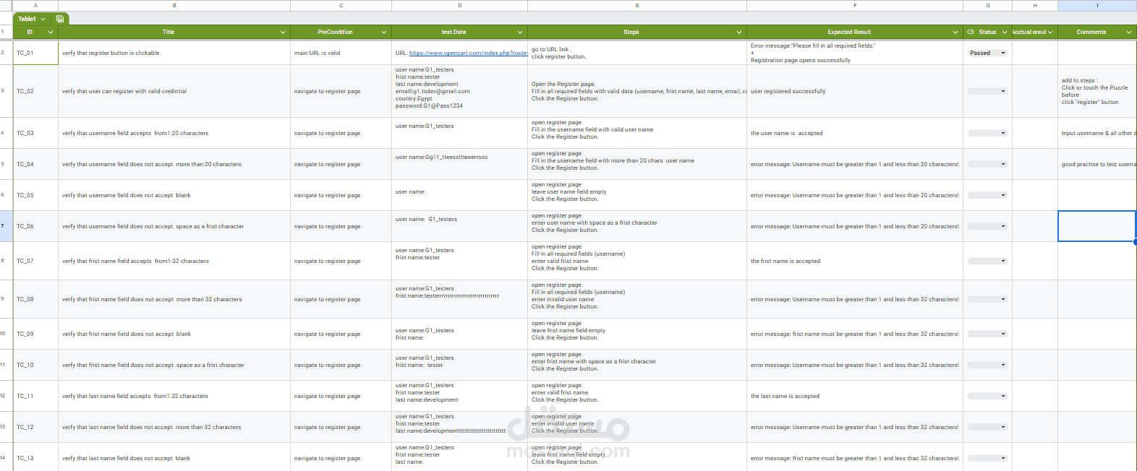Select column D header
The image size is (1137, 471).
pyautogui.click(x=459, y=5)
